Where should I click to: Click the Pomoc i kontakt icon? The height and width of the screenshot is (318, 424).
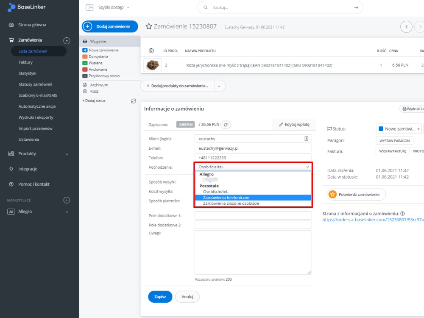coord(11,184)
